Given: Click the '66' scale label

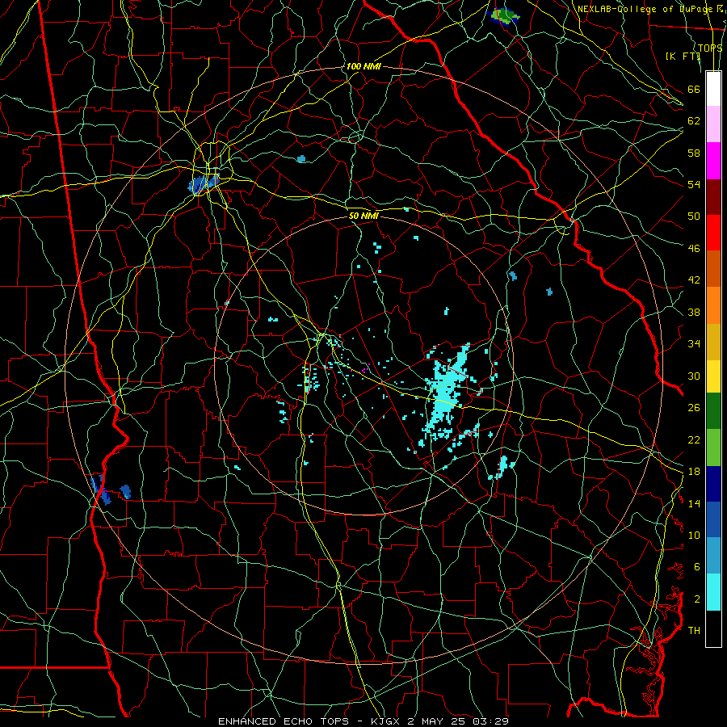Looking at the screenshot, I should pyautogui.click(x=694, y=89).
